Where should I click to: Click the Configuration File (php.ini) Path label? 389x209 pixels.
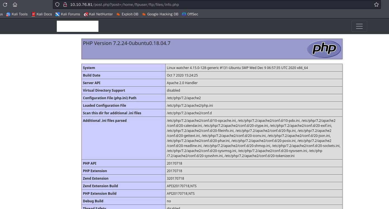click(110, 98)
